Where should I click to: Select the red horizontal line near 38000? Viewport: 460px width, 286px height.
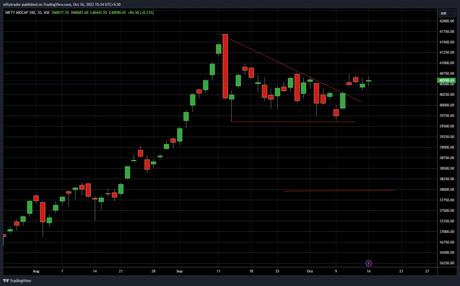click(x=339, y=191)
